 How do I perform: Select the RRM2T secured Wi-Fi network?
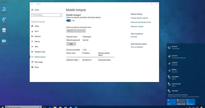click(x=186, y=71)
